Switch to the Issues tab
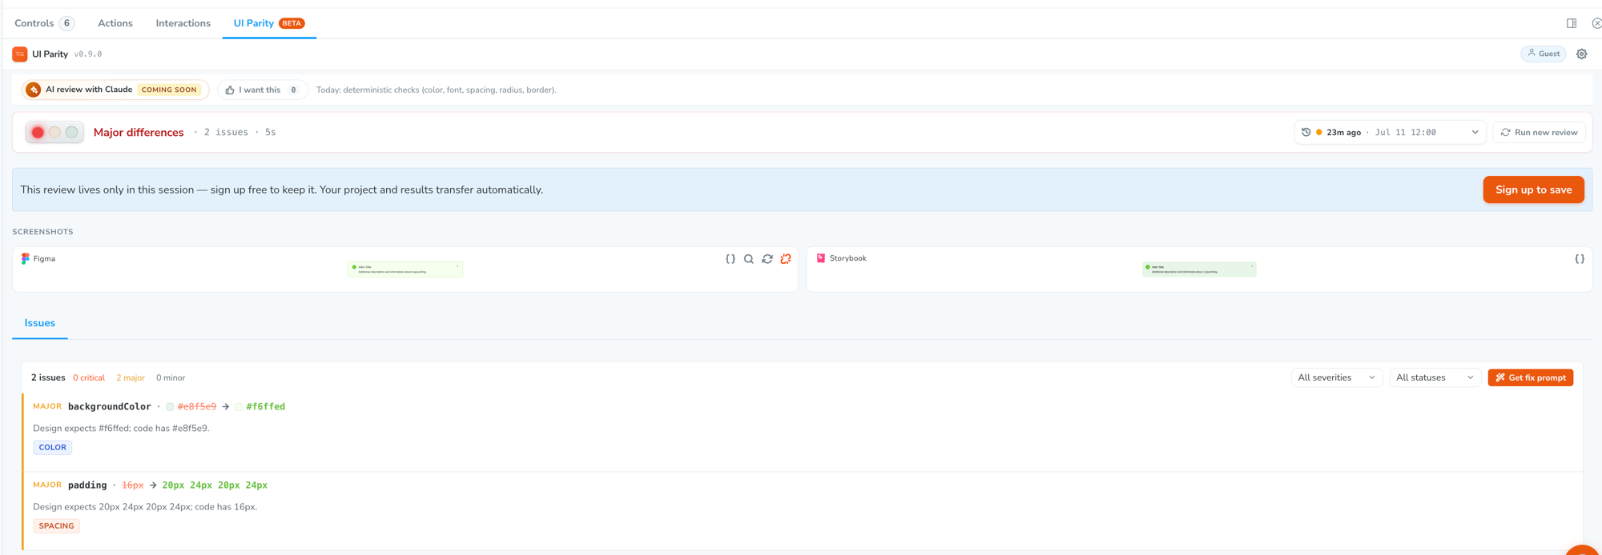Screen dimensions: 1602x555 click(x=39, y=323)
